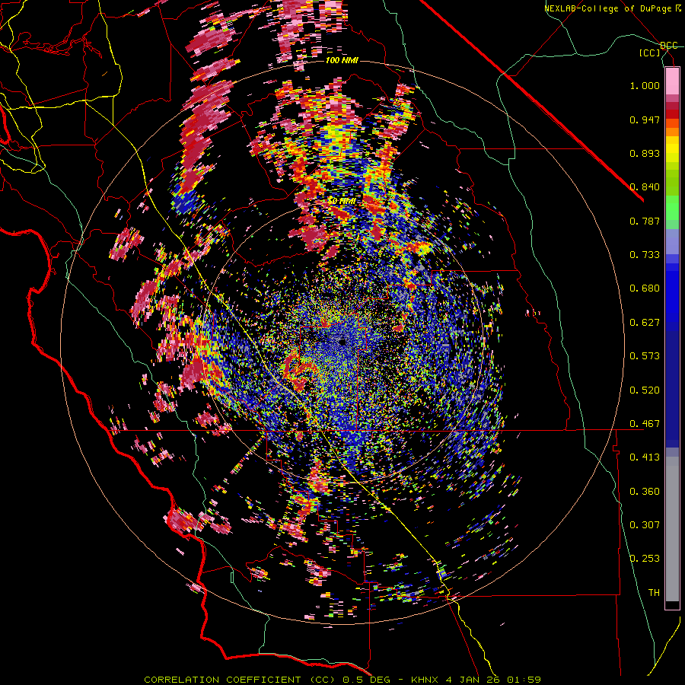Select the 0.947 scale value

[645, 119]
